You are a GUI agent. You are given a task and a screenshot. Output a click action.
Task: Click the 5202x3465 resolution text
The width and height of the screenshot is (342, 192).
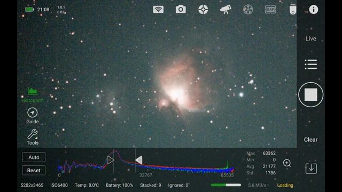tap(32, 185)
